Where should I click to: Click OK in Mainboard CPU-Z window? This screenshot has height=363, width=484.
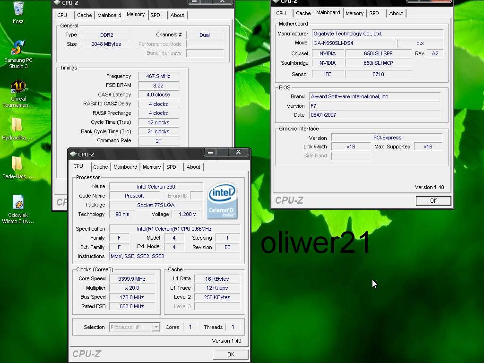click(x=433, y=200)
